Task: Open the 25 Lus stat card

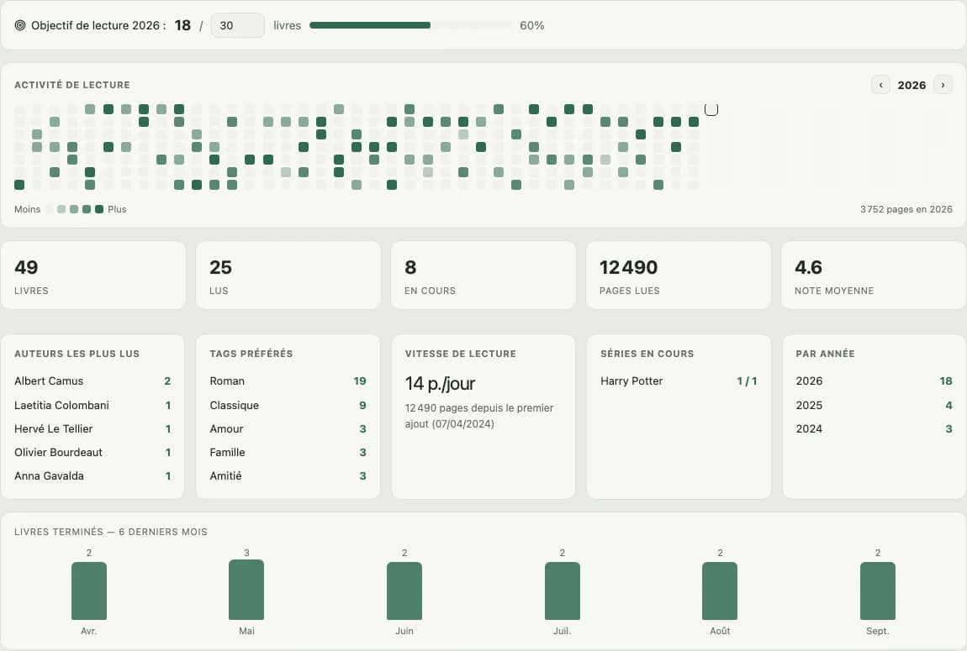Action: 288,276
